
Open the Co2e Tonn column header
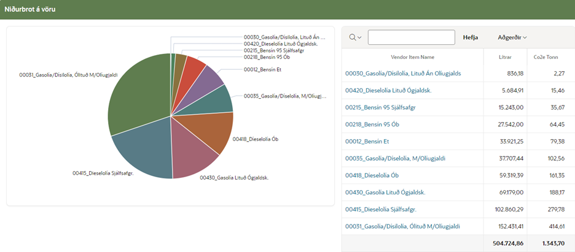pyautogui.click(x=547, y=57)
